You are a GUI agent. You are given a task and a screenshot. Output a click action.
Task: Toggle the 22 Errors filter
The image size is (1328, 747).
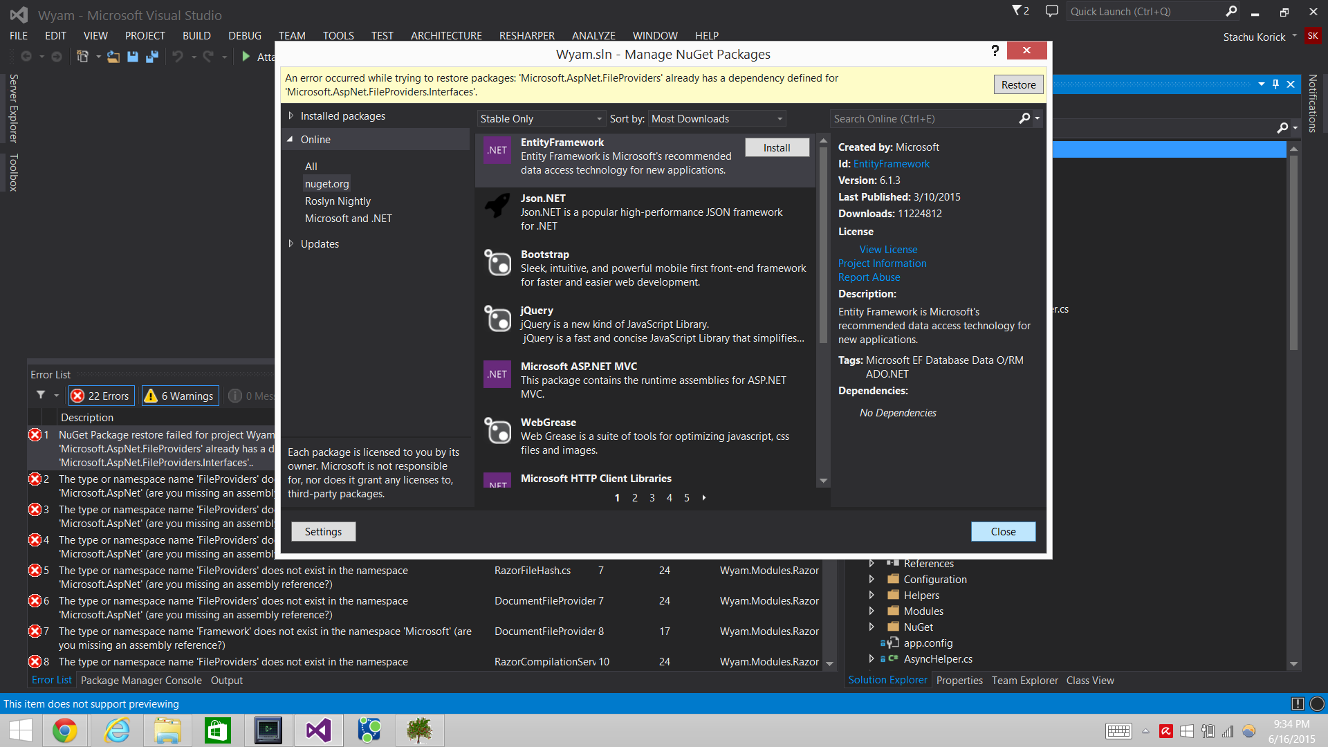tap(101, 396)
